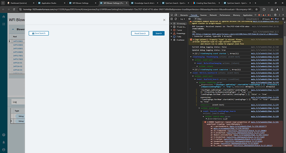The height and width of the screenshot is (153, 286).
Task: Clear console with the circle-slash icon
Action: 176,19
